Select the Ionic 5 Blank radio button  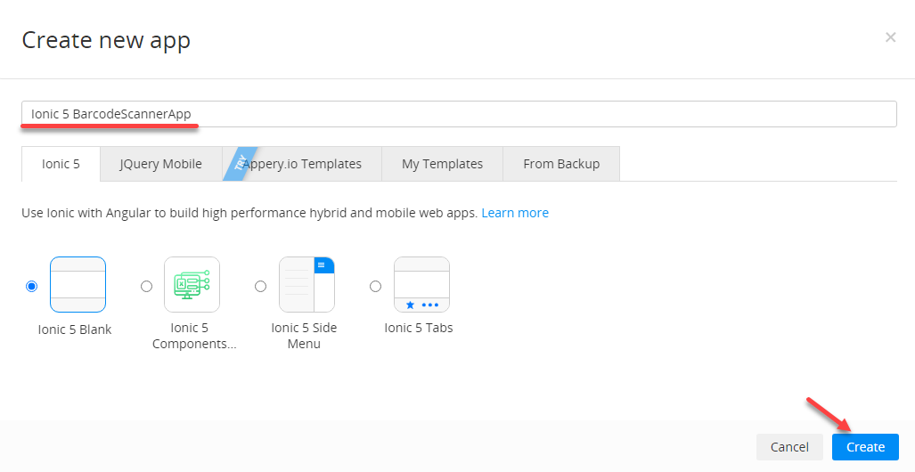[x=31, y=287]
